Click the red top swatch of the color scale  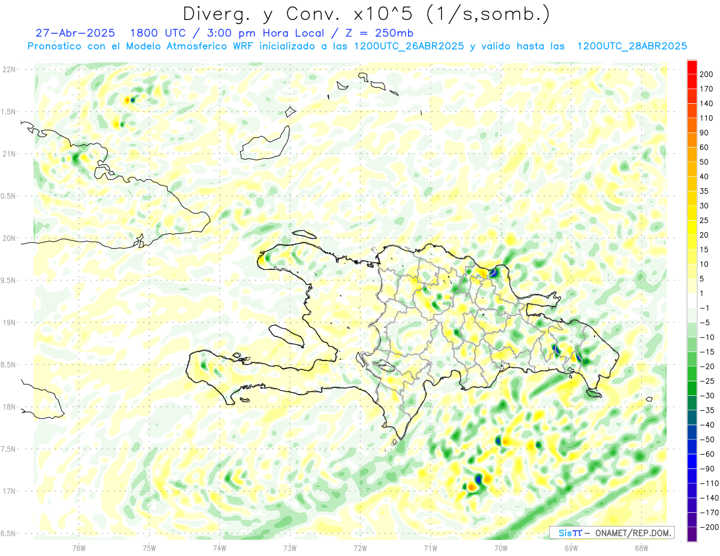pyautogui.click(x=692, y=67)
